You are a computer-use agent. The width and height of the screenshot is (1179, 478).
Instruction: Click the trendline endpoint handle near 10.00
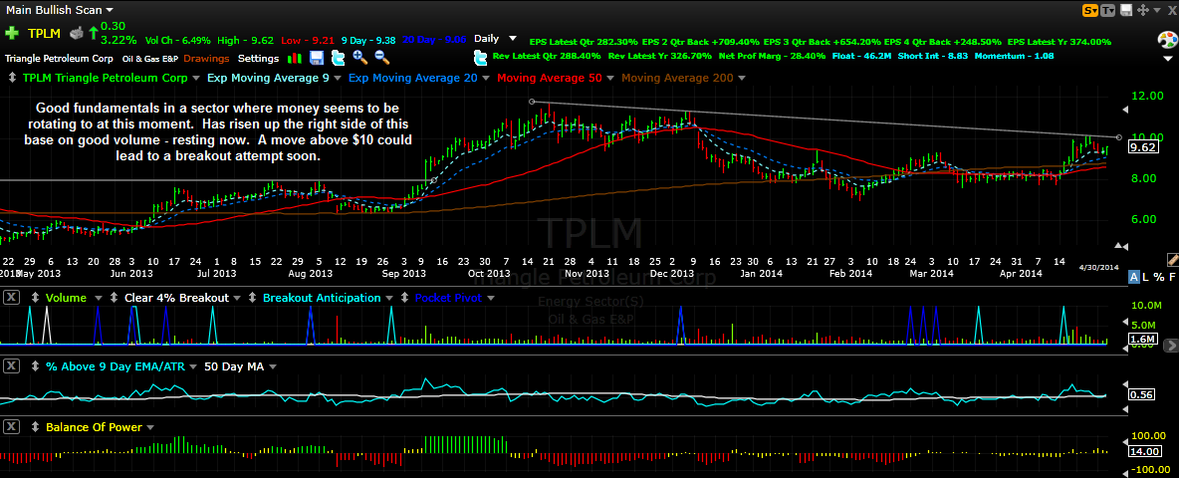point(1119,136)
